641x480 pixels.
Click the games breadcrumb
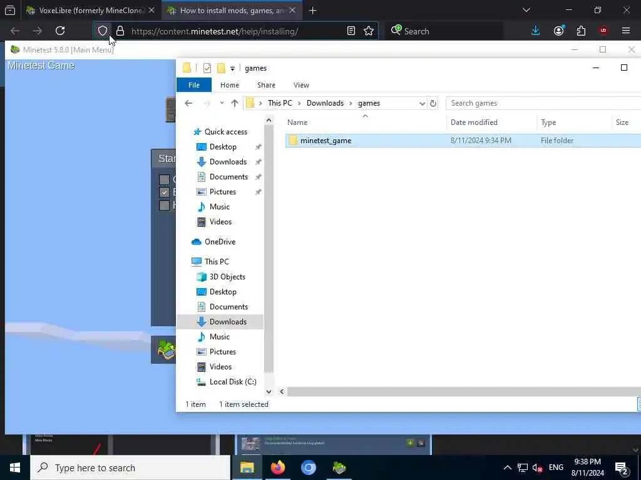[x=369, y=103]
